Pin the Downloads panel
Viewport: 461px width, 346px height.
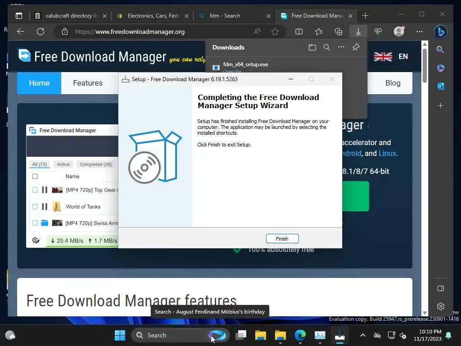[356, 47]
